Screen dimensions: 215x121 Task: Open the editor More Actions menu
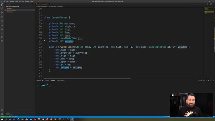click(x=213, y=4)
